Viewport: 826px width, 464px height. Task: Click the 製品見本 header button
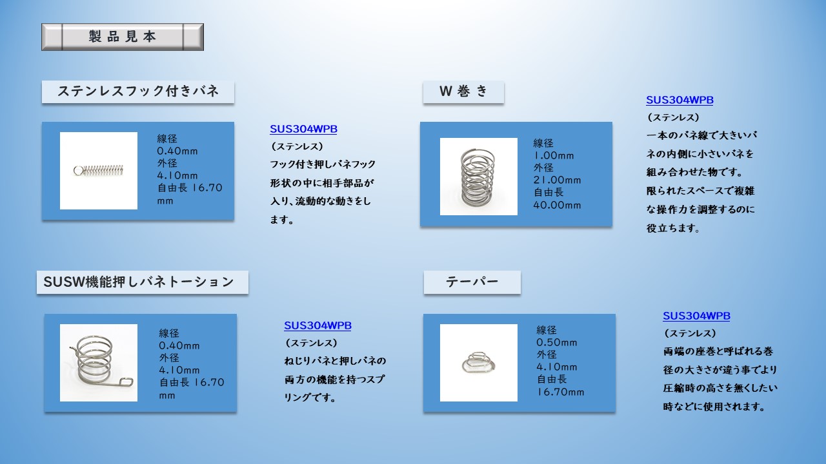123,37
